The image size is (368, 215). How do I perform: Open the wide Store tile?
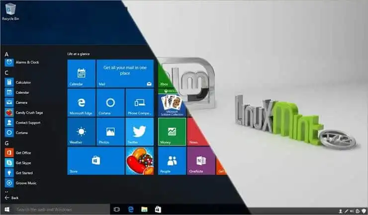coord(96,160)
